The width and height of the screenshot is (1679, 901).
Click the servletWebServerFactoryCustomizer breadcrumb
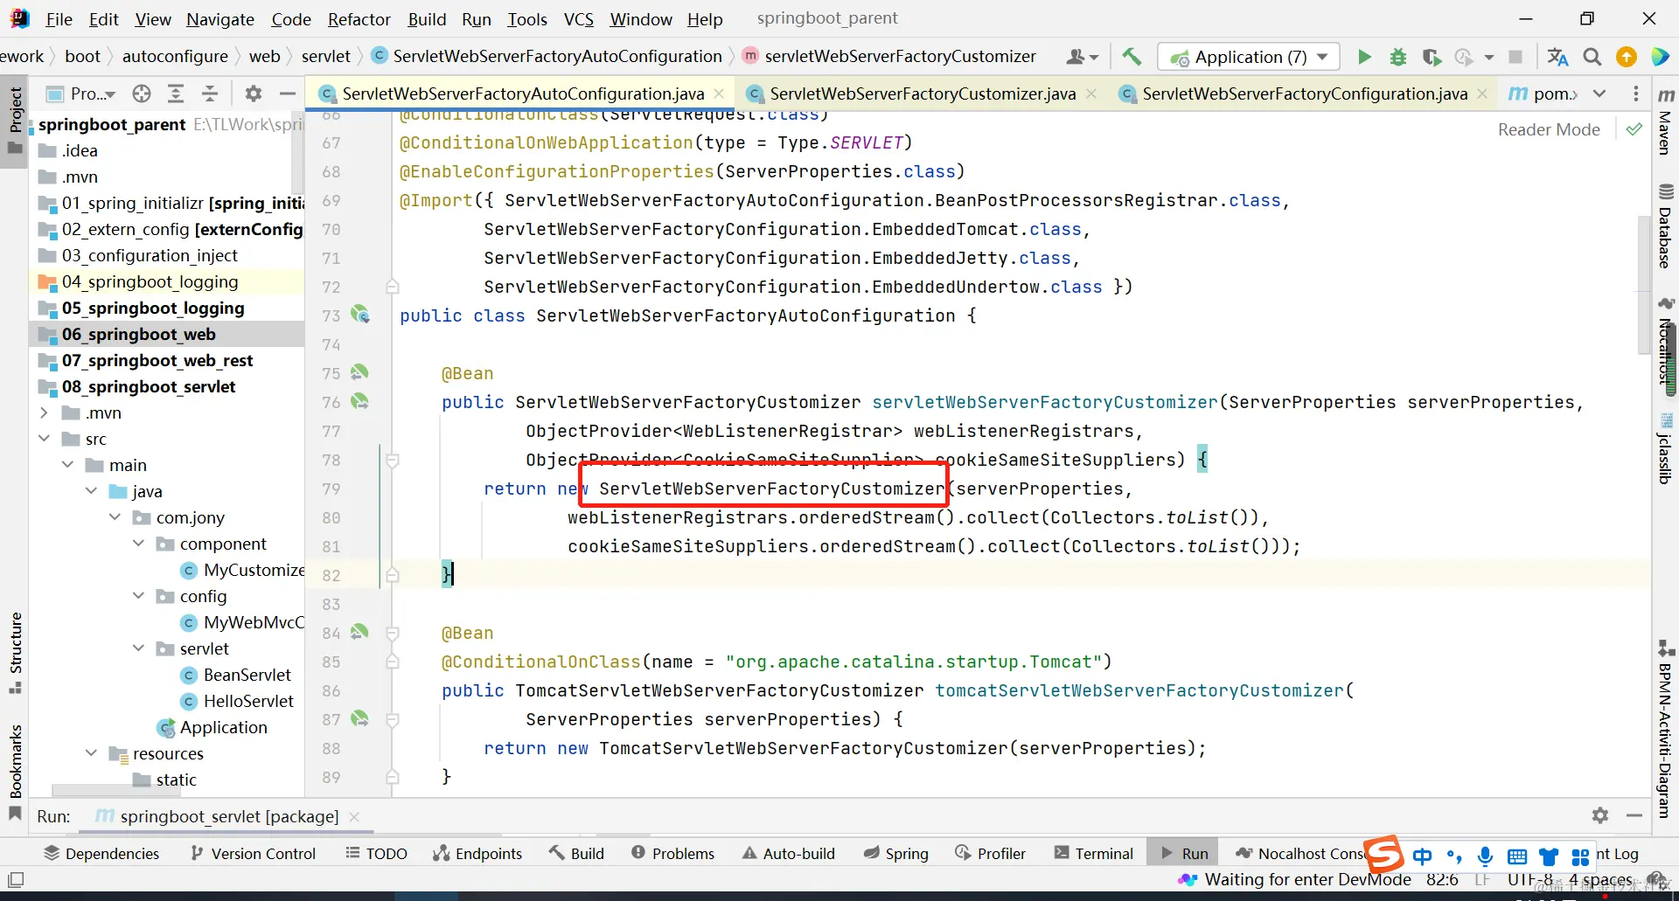pos(889,57)
